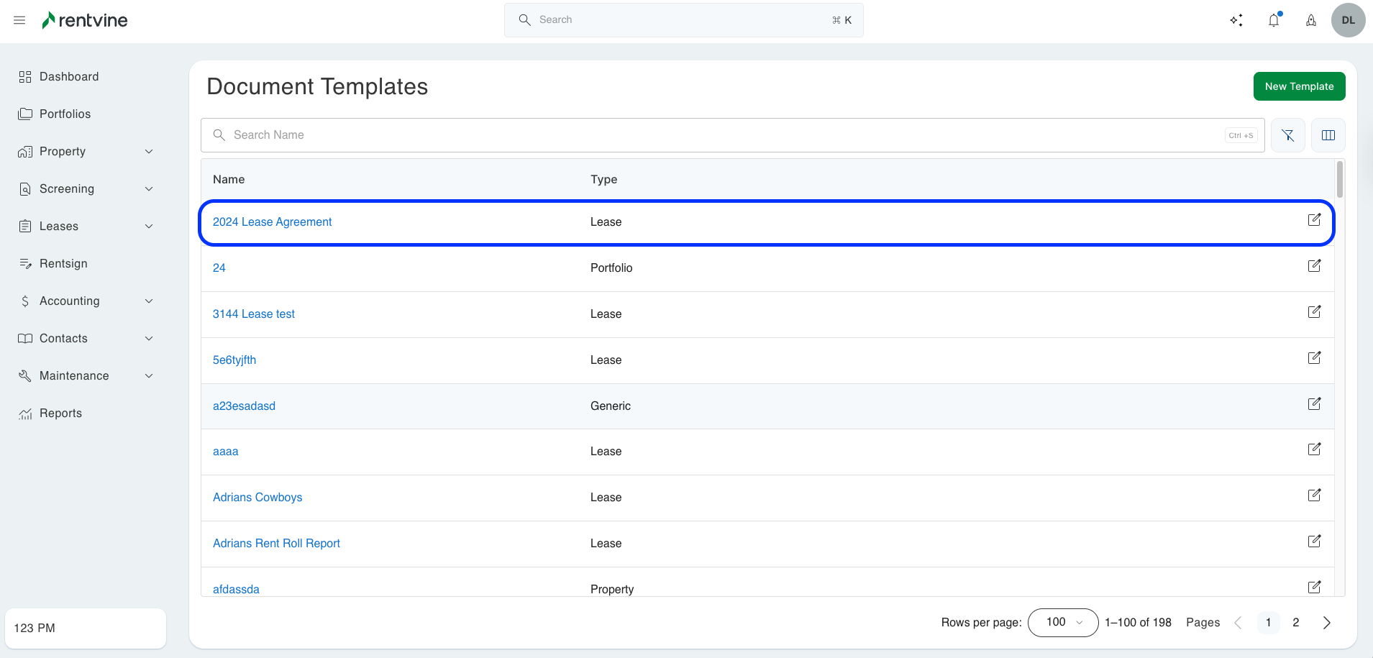
Task: Go to Dashboard in sidebar
Action: tap(69, 77)
